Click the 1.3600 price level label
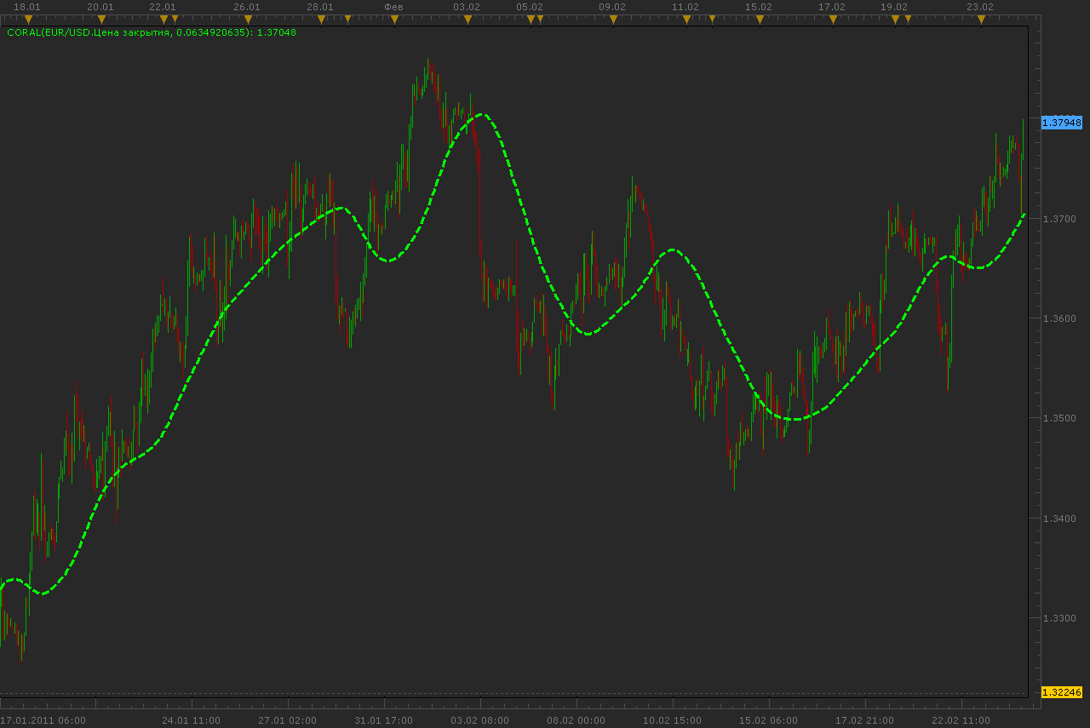Viewport: 1090px width, 728px height. [x=1061, y=318]
